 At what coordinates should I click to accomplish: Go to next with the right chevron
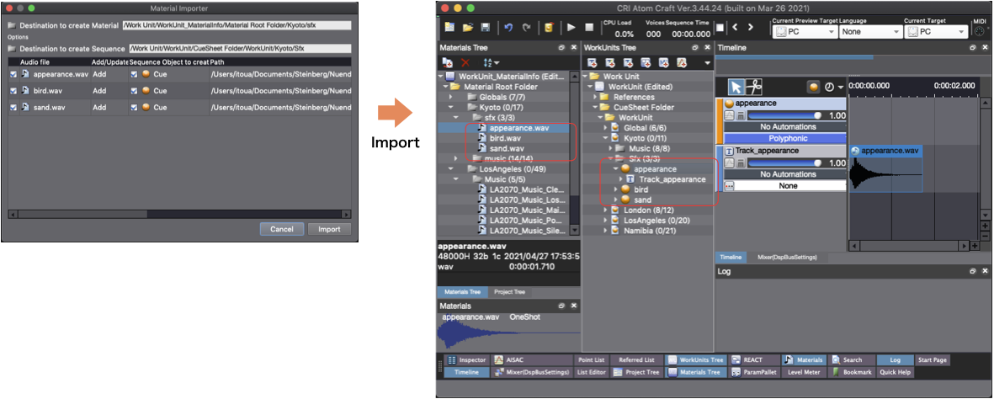pos(751,27)
